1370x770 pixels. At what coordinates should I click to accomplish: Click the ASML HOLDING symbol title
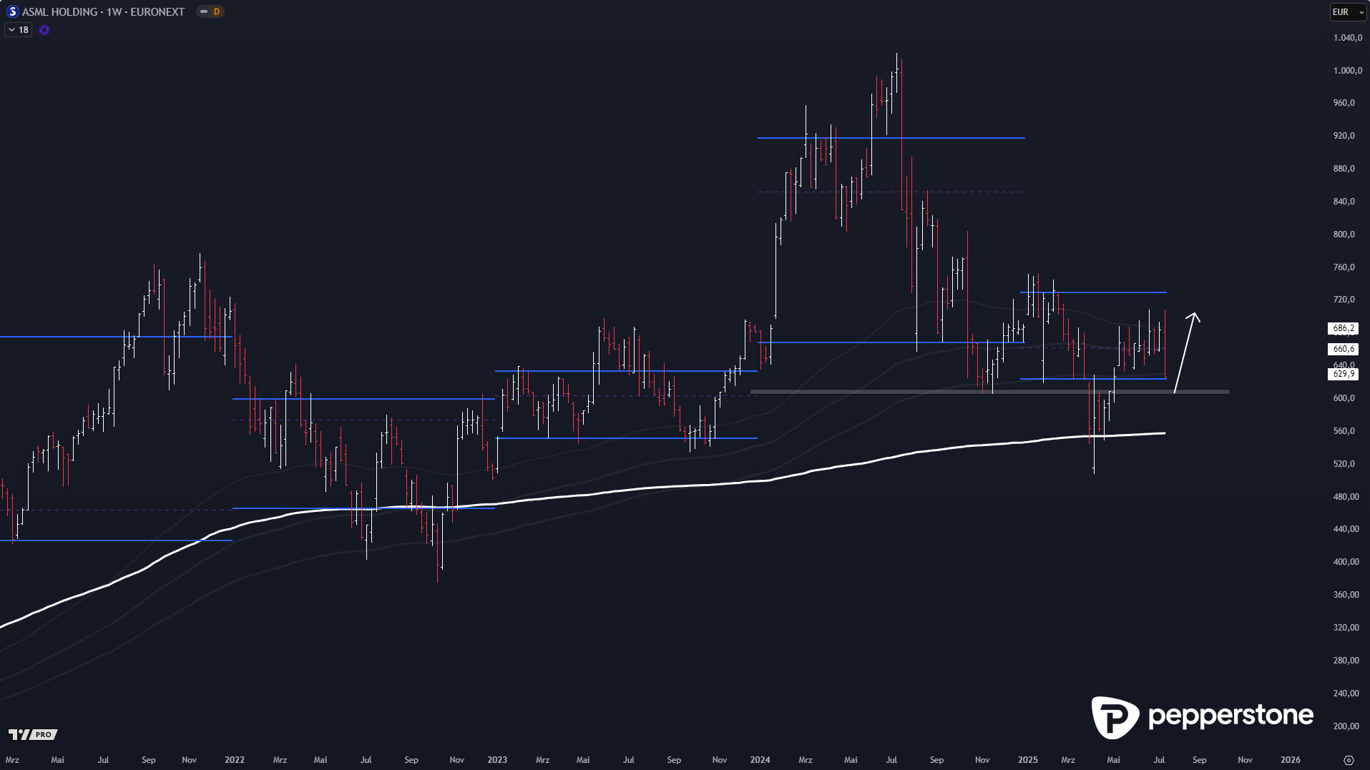click(x=103, y=11)
